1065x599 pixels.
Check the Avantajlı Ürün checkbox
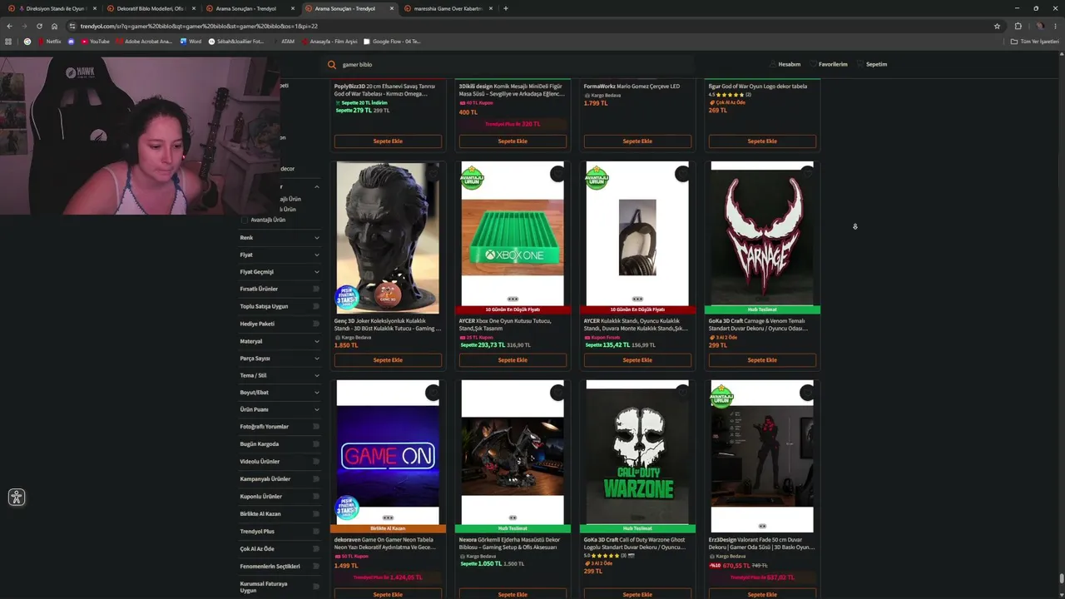[245, 220]
